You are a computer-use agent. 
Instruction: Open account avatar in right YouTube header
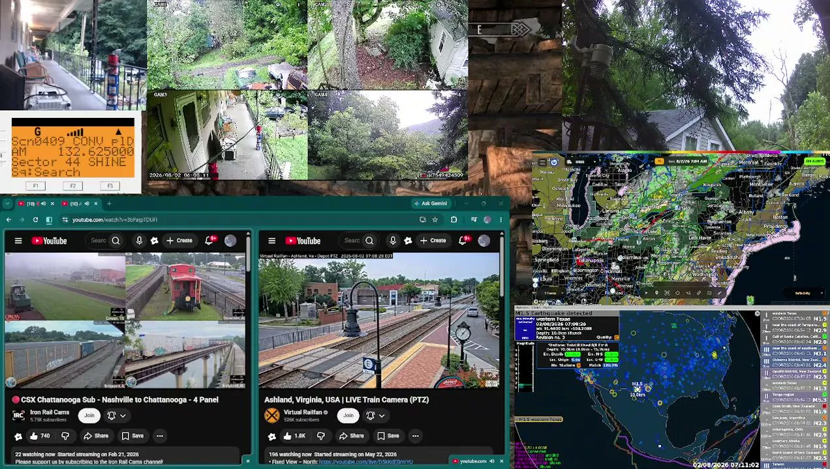click(x=484, y=241)
